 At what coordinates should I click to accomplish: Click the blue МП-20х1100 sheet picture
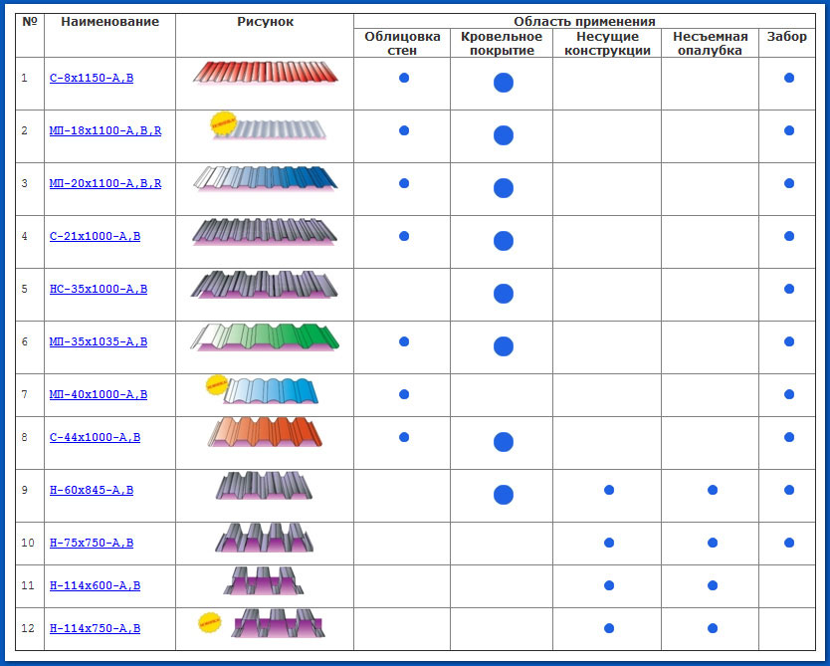coord(265,178)
